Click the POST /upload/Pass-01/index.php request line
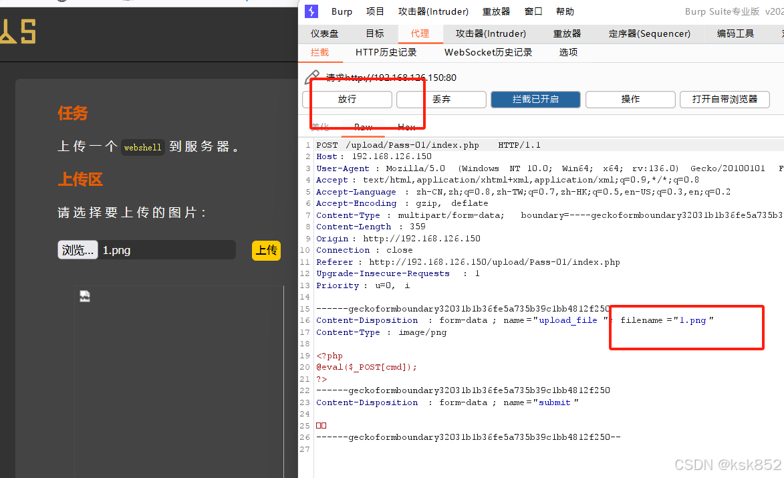This screenshot has height=478, width=784. click(428, 145)
